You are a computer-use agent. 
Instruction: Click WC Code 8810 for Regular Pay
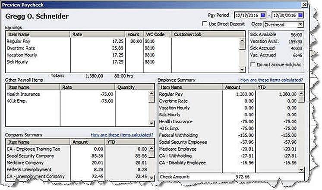pos(150,41)
